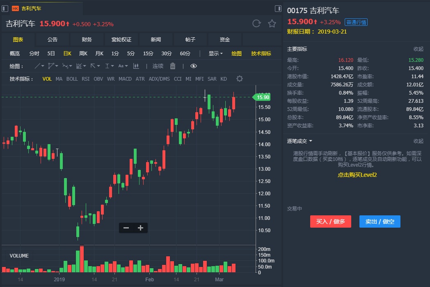Expand wave tool options arrow
Viewport: 430px width, 287px height.
pos(71,66)
